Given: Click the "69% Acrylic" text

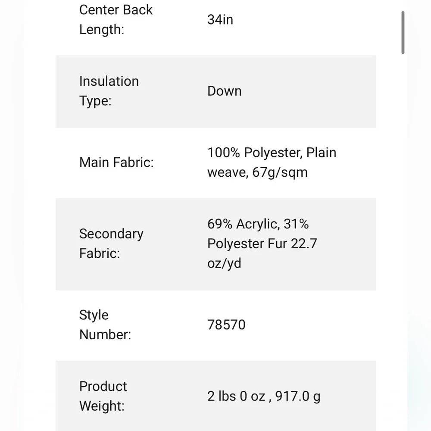Looking at the screenshot, I should click(x=242, y=224).
